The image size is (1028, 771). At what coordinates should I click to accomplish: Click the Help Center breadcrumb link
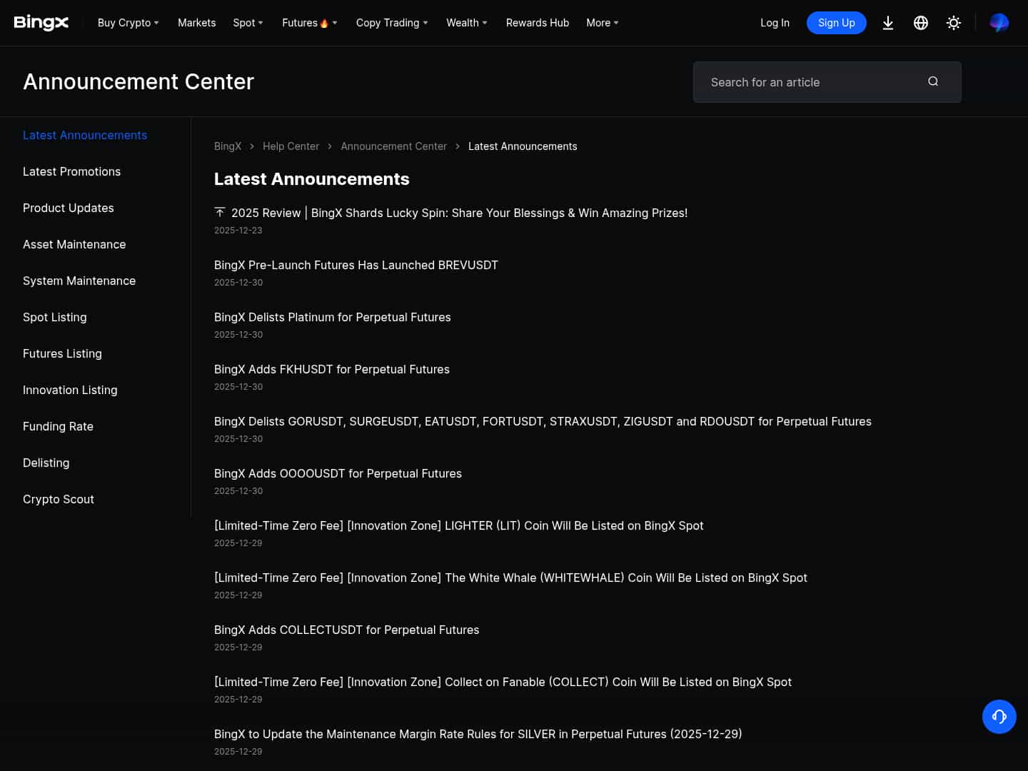pos(291,146)
